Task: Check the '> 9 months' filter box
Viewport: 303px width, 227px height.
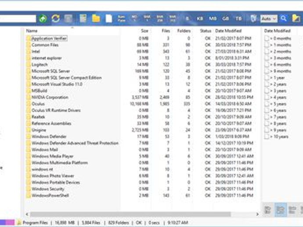Action: coord(267,71)
